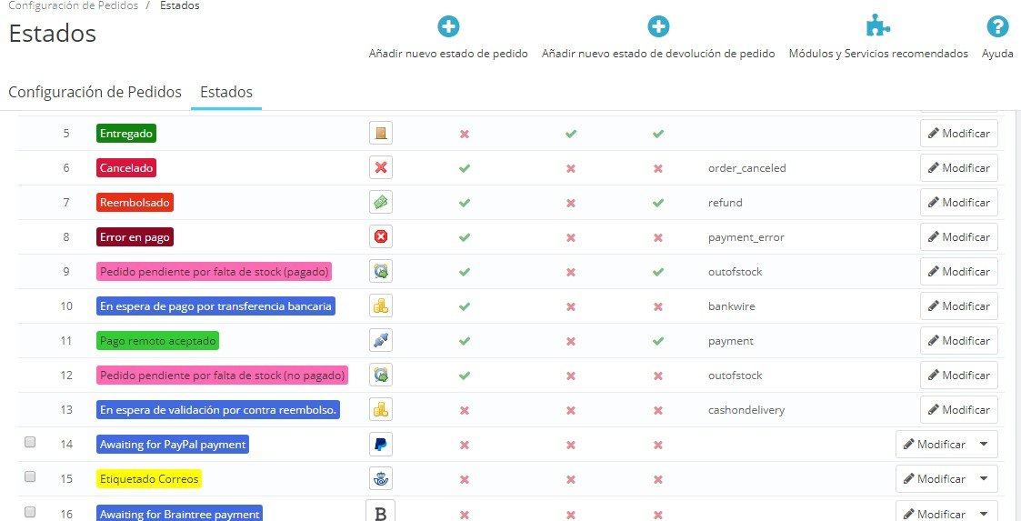Click ID number 10 cell

pyautogui.click(x=66, y=306)
